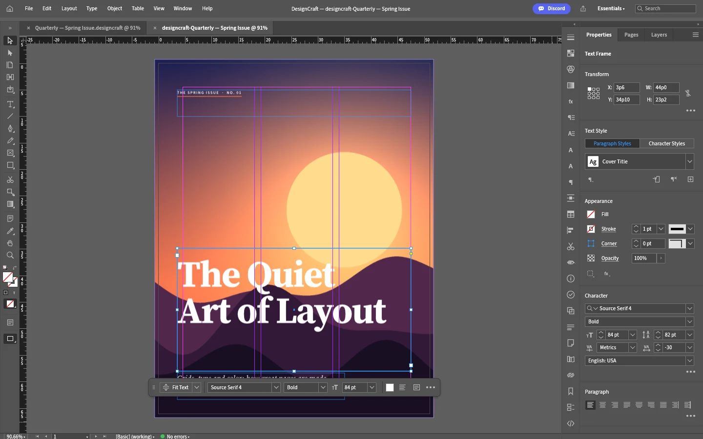703x439 pixels.
Task: Open the panel hamburger menu beside Layers
Action: (696, 35)
